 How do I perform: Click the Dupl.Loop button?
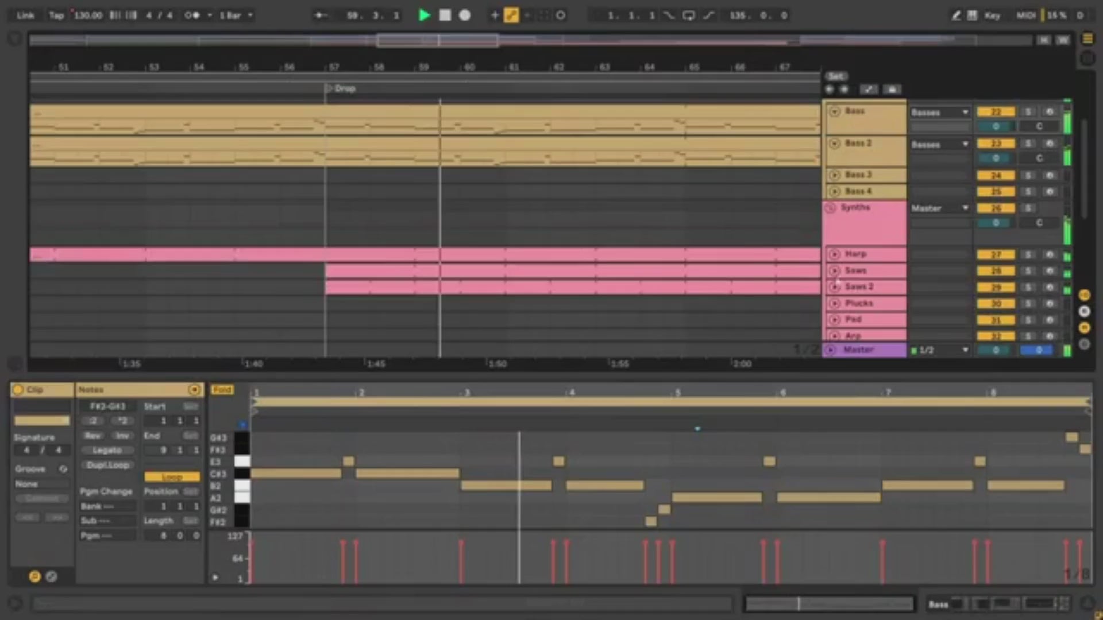(107, 465)
